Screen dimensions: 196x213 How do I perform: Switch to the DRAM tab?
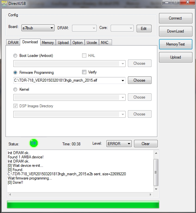click(x=13, y=43)
